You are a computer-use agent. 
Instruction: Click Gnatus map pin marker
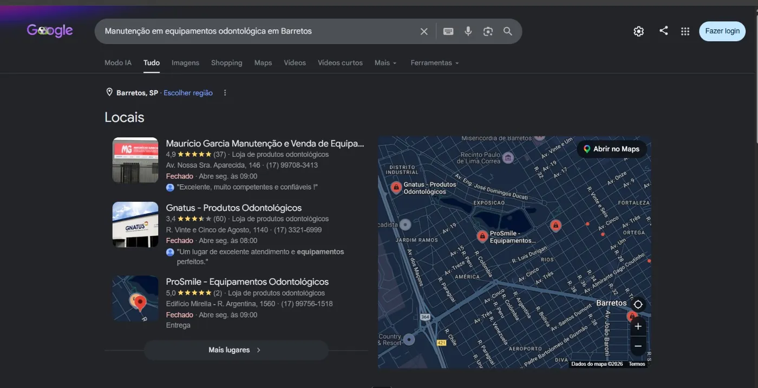[396, 188]
